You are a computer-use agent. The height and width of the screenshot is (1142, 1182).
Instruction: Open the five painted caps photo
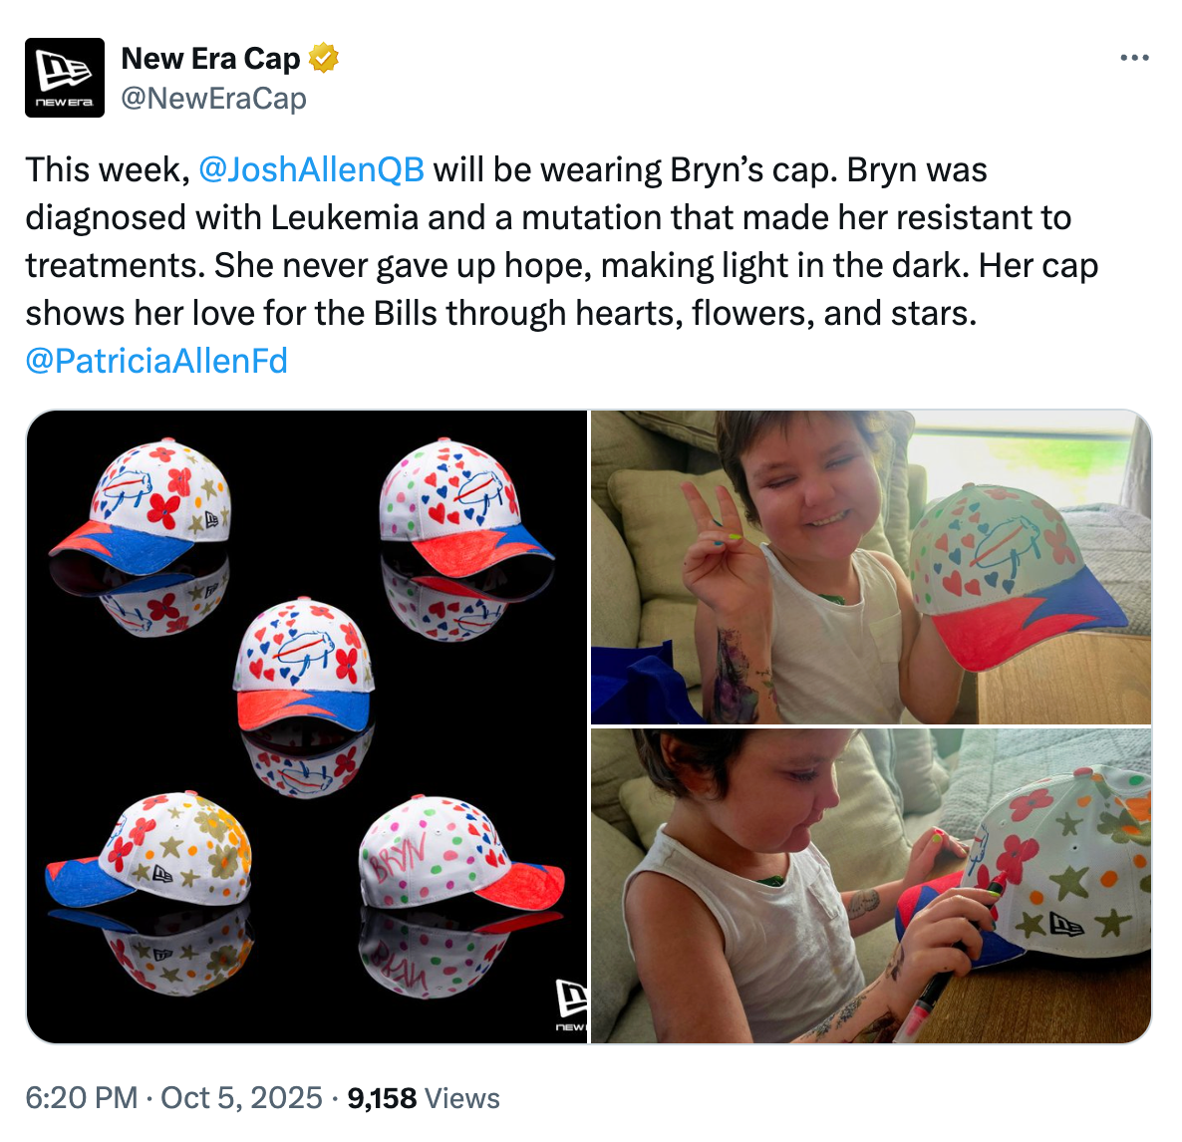pyautogui.click(x=307, y=726)
